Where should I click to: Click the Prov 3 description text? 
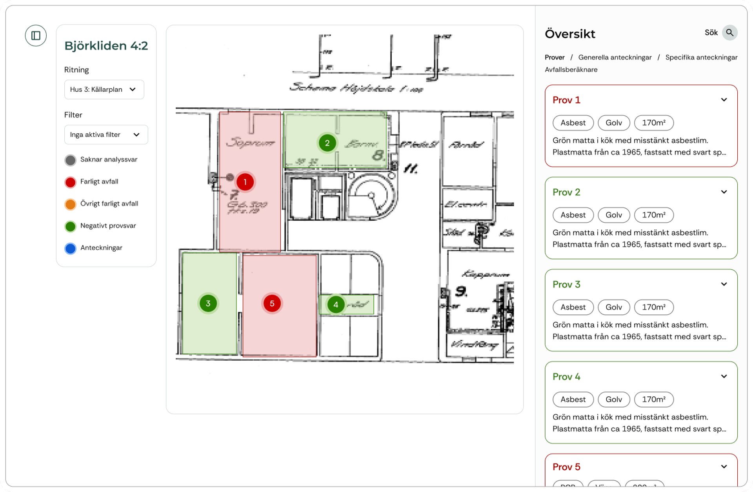(639, 331)
